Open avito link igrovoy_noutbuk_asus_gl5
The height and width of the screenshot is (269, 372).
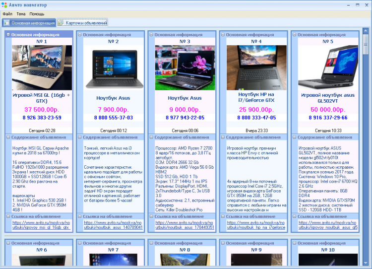(x=328, y=225)
